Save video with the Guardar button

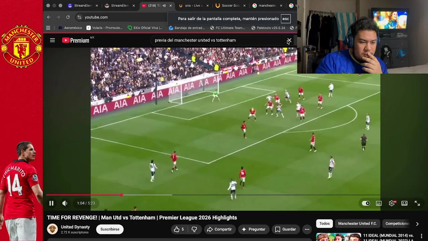click(285, 229)
